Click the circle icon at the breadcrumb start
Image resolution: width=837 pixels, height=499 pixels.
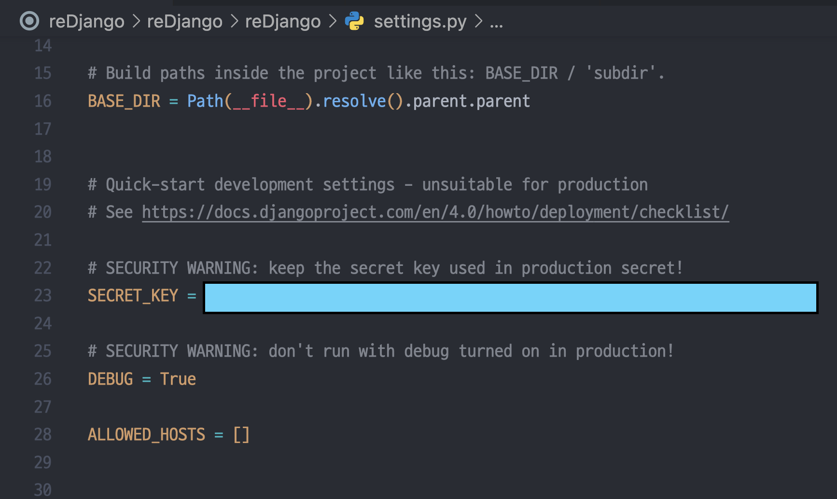tap(29, 21)
